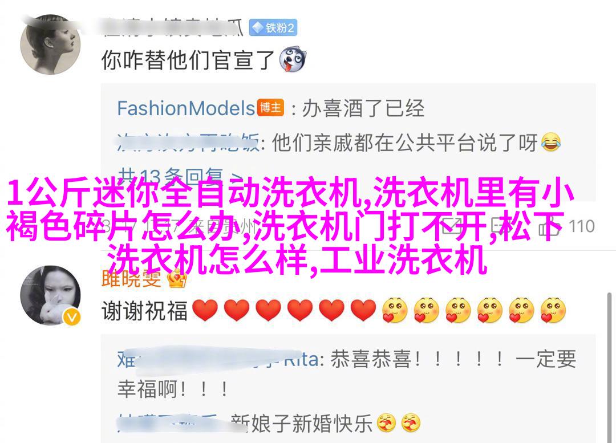
Task: Click the last heart-holding smiley emoji
Action: (553, 310)
